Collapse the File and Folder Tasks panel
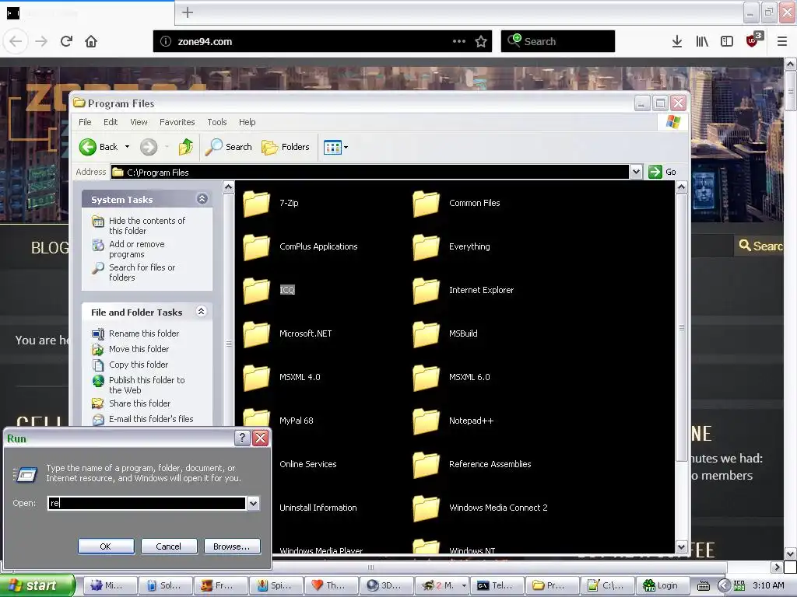 (202, 312)
